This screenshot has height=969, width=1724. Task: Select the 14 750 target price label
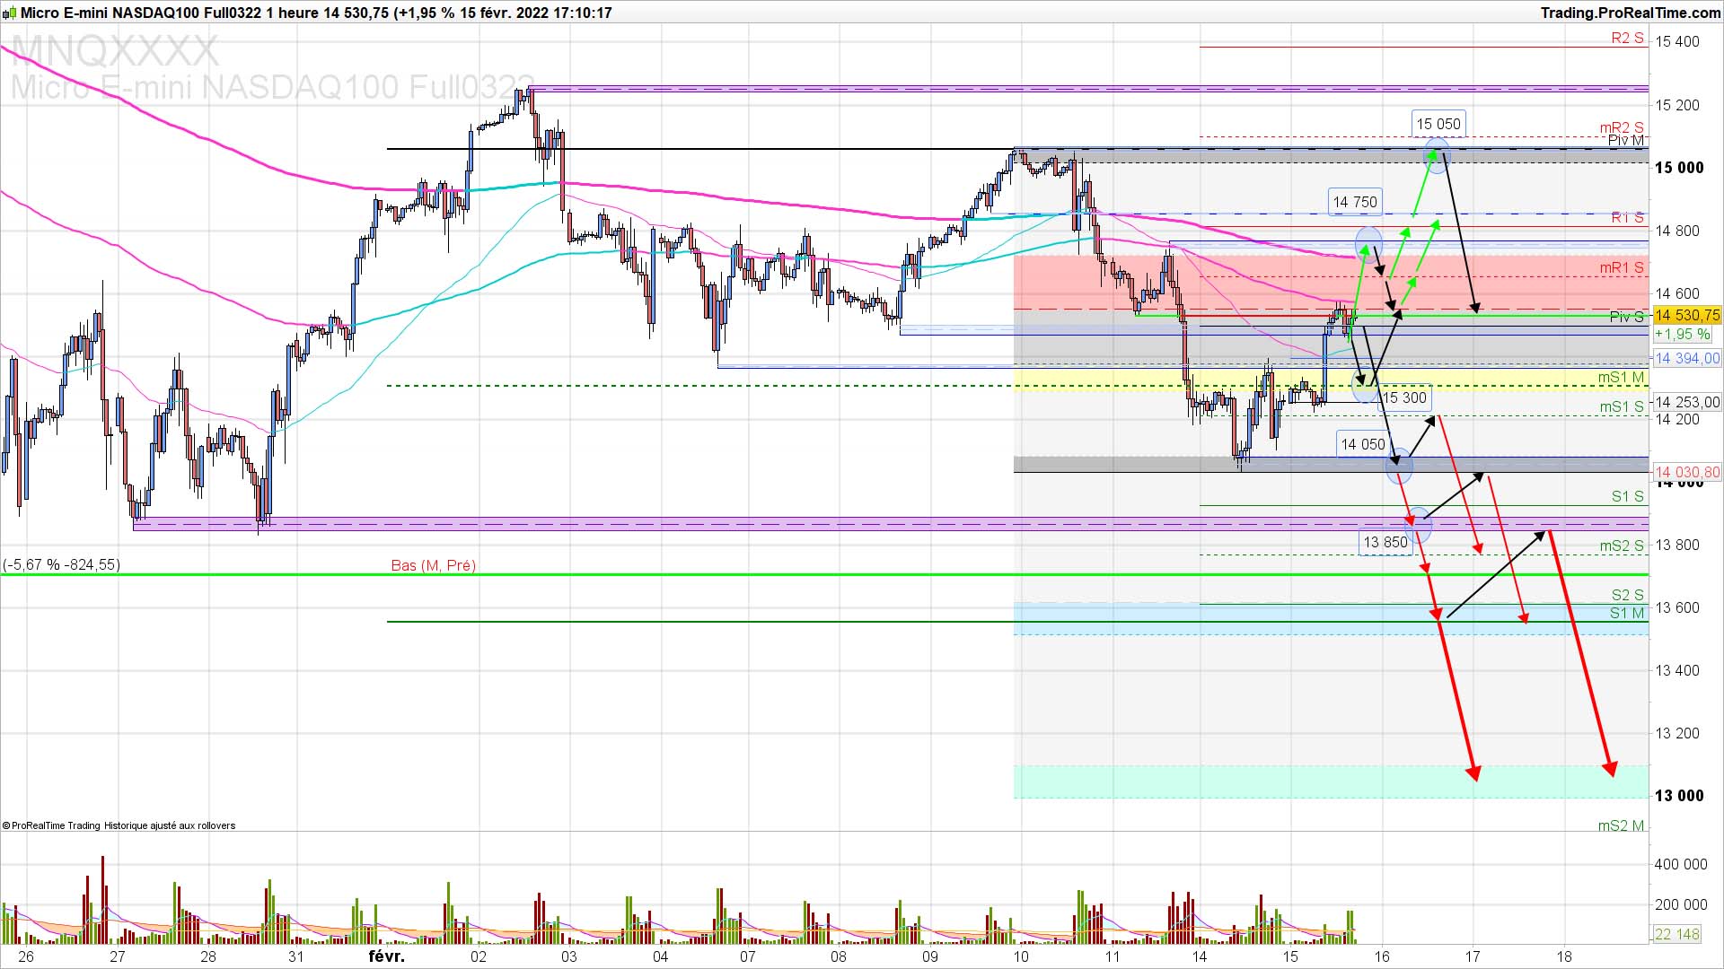point(1354,202)
